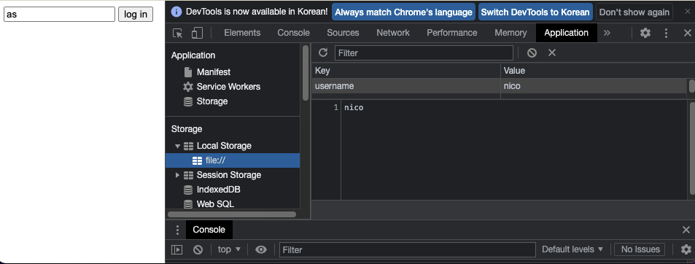Viewport: 695px width, 264px height.
Task: Open the 'top' context dropdown
Action: pyautogui.click(x=229, y=249)
